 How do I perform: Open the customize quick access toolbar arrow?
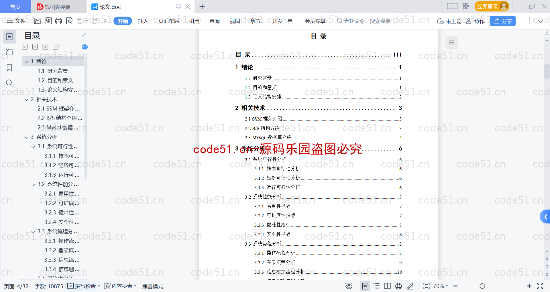(105, 21)
